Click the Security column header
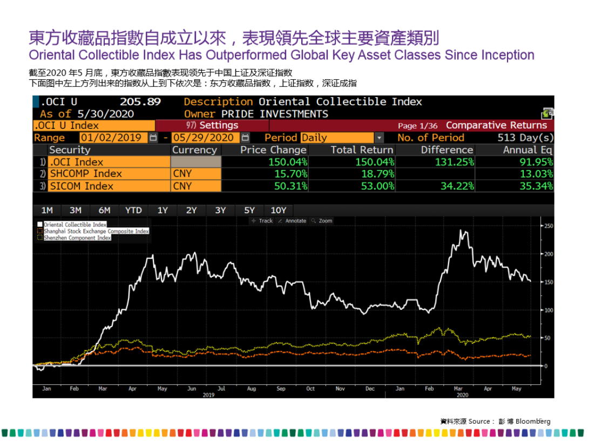The height and width of the screenshot is (441, 589). point(70,150)
